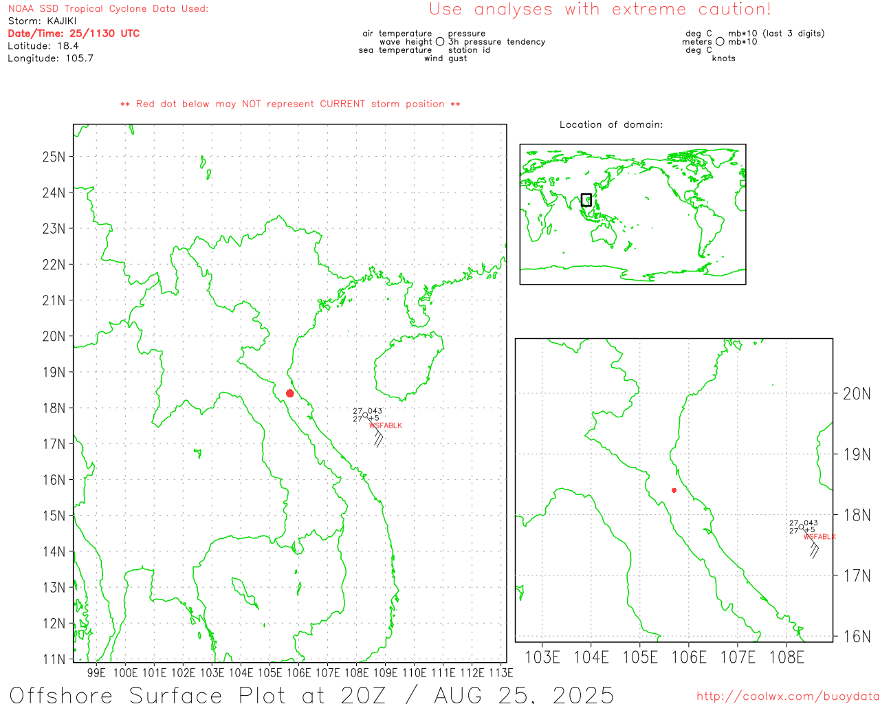Click the 14N latitude label on main map

click(54, 552)
